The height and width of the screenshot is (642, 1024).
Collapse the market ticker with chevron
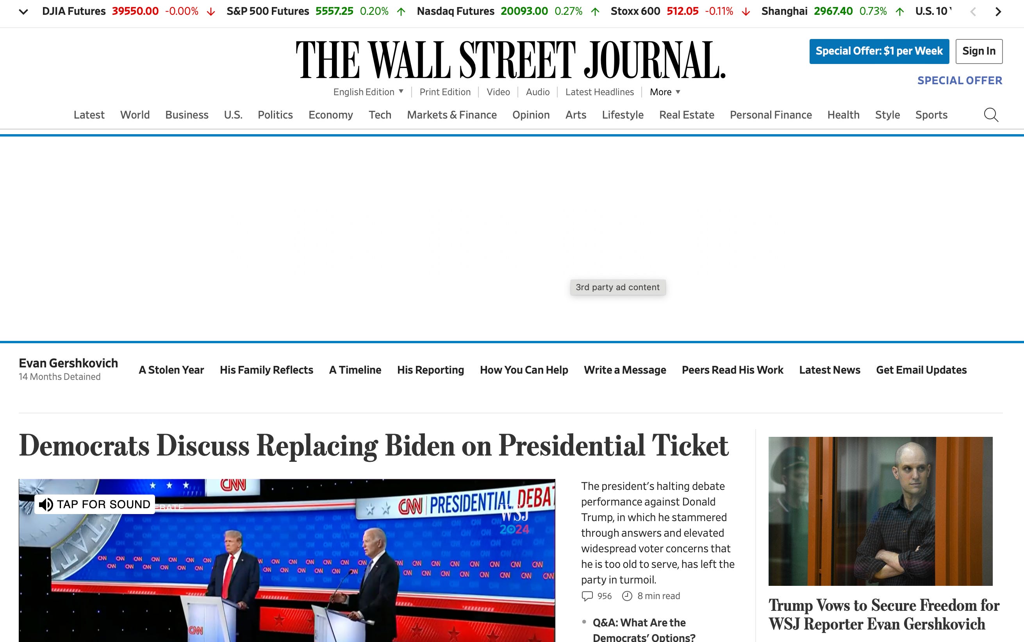[24, 11]
